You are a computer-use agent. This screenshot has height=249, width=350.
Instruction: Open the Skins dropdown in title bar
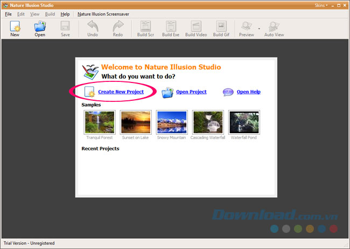321,5
